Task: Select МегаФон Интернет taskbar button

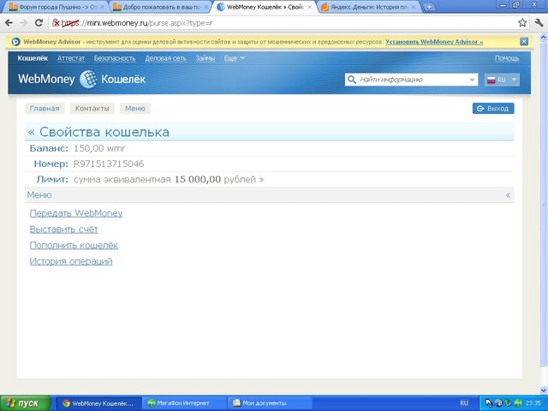Action: point(185,403)
